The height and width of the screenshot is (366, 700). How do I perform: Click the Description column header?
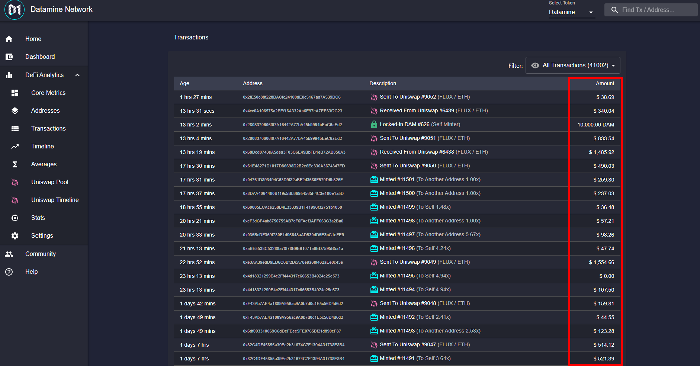pos(383,83)
